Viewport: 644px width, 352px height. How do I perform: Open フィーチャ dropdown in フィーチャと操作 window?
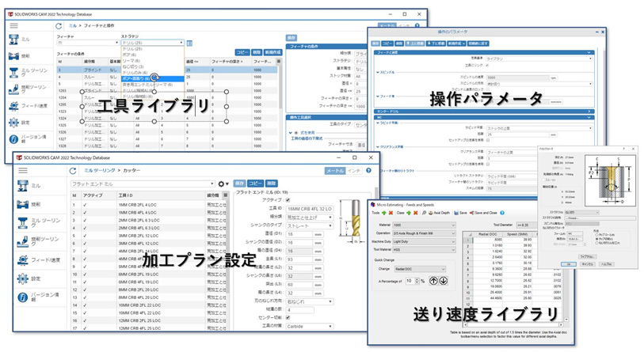click(88, 43)
